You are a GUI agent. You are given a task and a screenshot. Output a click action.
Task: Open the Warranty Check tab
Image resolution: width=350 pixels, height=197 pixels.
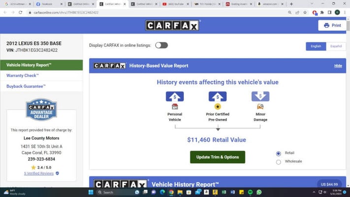click(22, 75)
